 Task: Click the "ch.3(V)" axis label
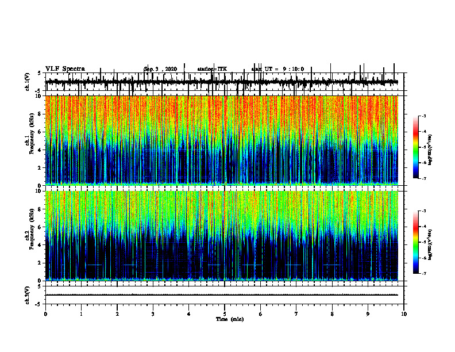click(x=27, y=295)
